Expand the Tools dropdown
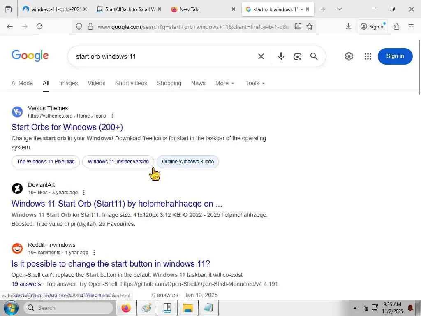Viewport: 421px width, 316px height. (x=255, y=83)
